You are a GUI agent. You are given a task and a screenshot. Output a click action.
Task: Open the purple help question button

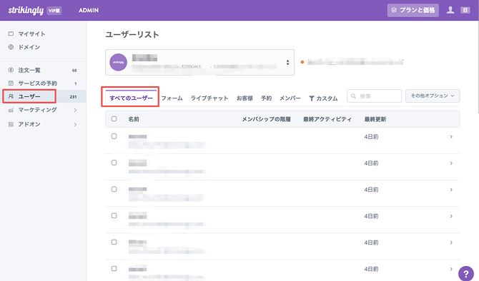coord(466,273)
